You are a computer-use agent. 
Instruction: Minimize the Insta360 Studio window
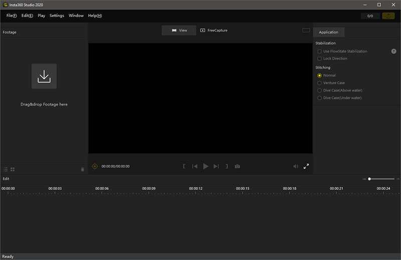point(365,5)
